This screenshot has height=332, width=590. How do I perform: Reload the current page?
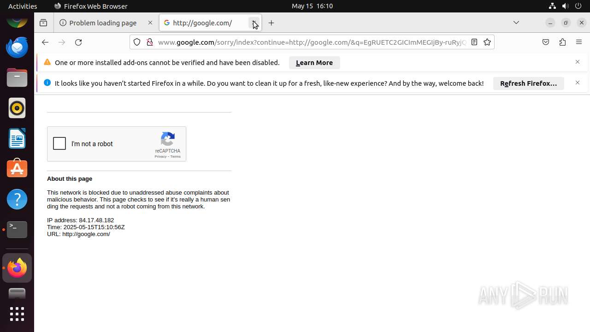coord(78,42)
